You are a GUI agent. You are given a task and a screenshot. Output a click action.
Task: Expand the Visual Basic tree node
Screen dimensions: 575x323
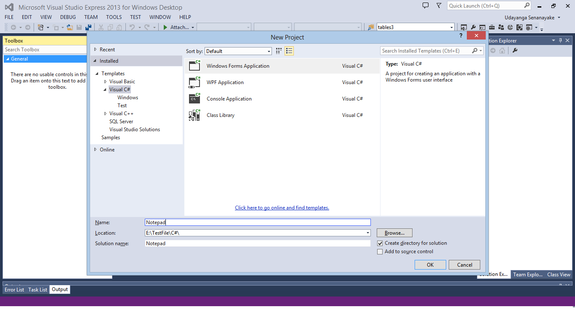tap(106, 82)
